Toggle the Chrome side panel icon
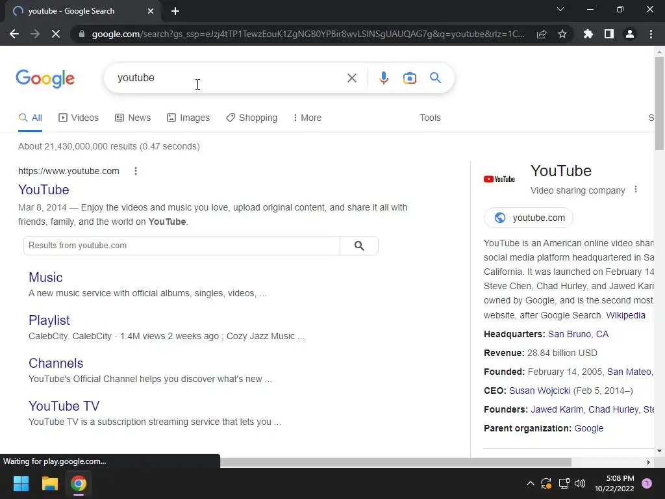Screen dimensions: 665x499 coord(609,34)
